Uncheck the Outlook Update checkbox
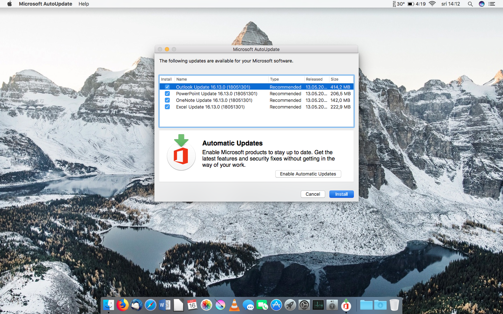The width and height of the screenshot is (503, 314). pos(167,87)
